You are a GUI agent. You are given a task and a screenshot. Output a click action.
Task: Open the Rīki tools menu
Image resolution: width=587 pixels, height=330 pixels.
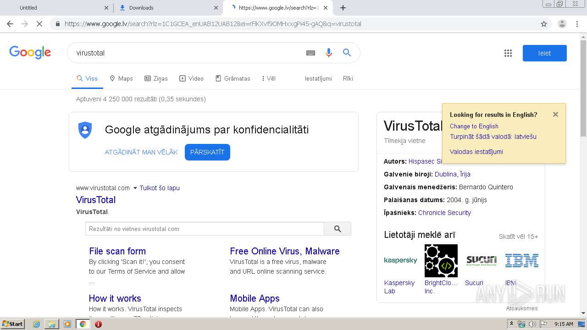[x=348, y=78]
